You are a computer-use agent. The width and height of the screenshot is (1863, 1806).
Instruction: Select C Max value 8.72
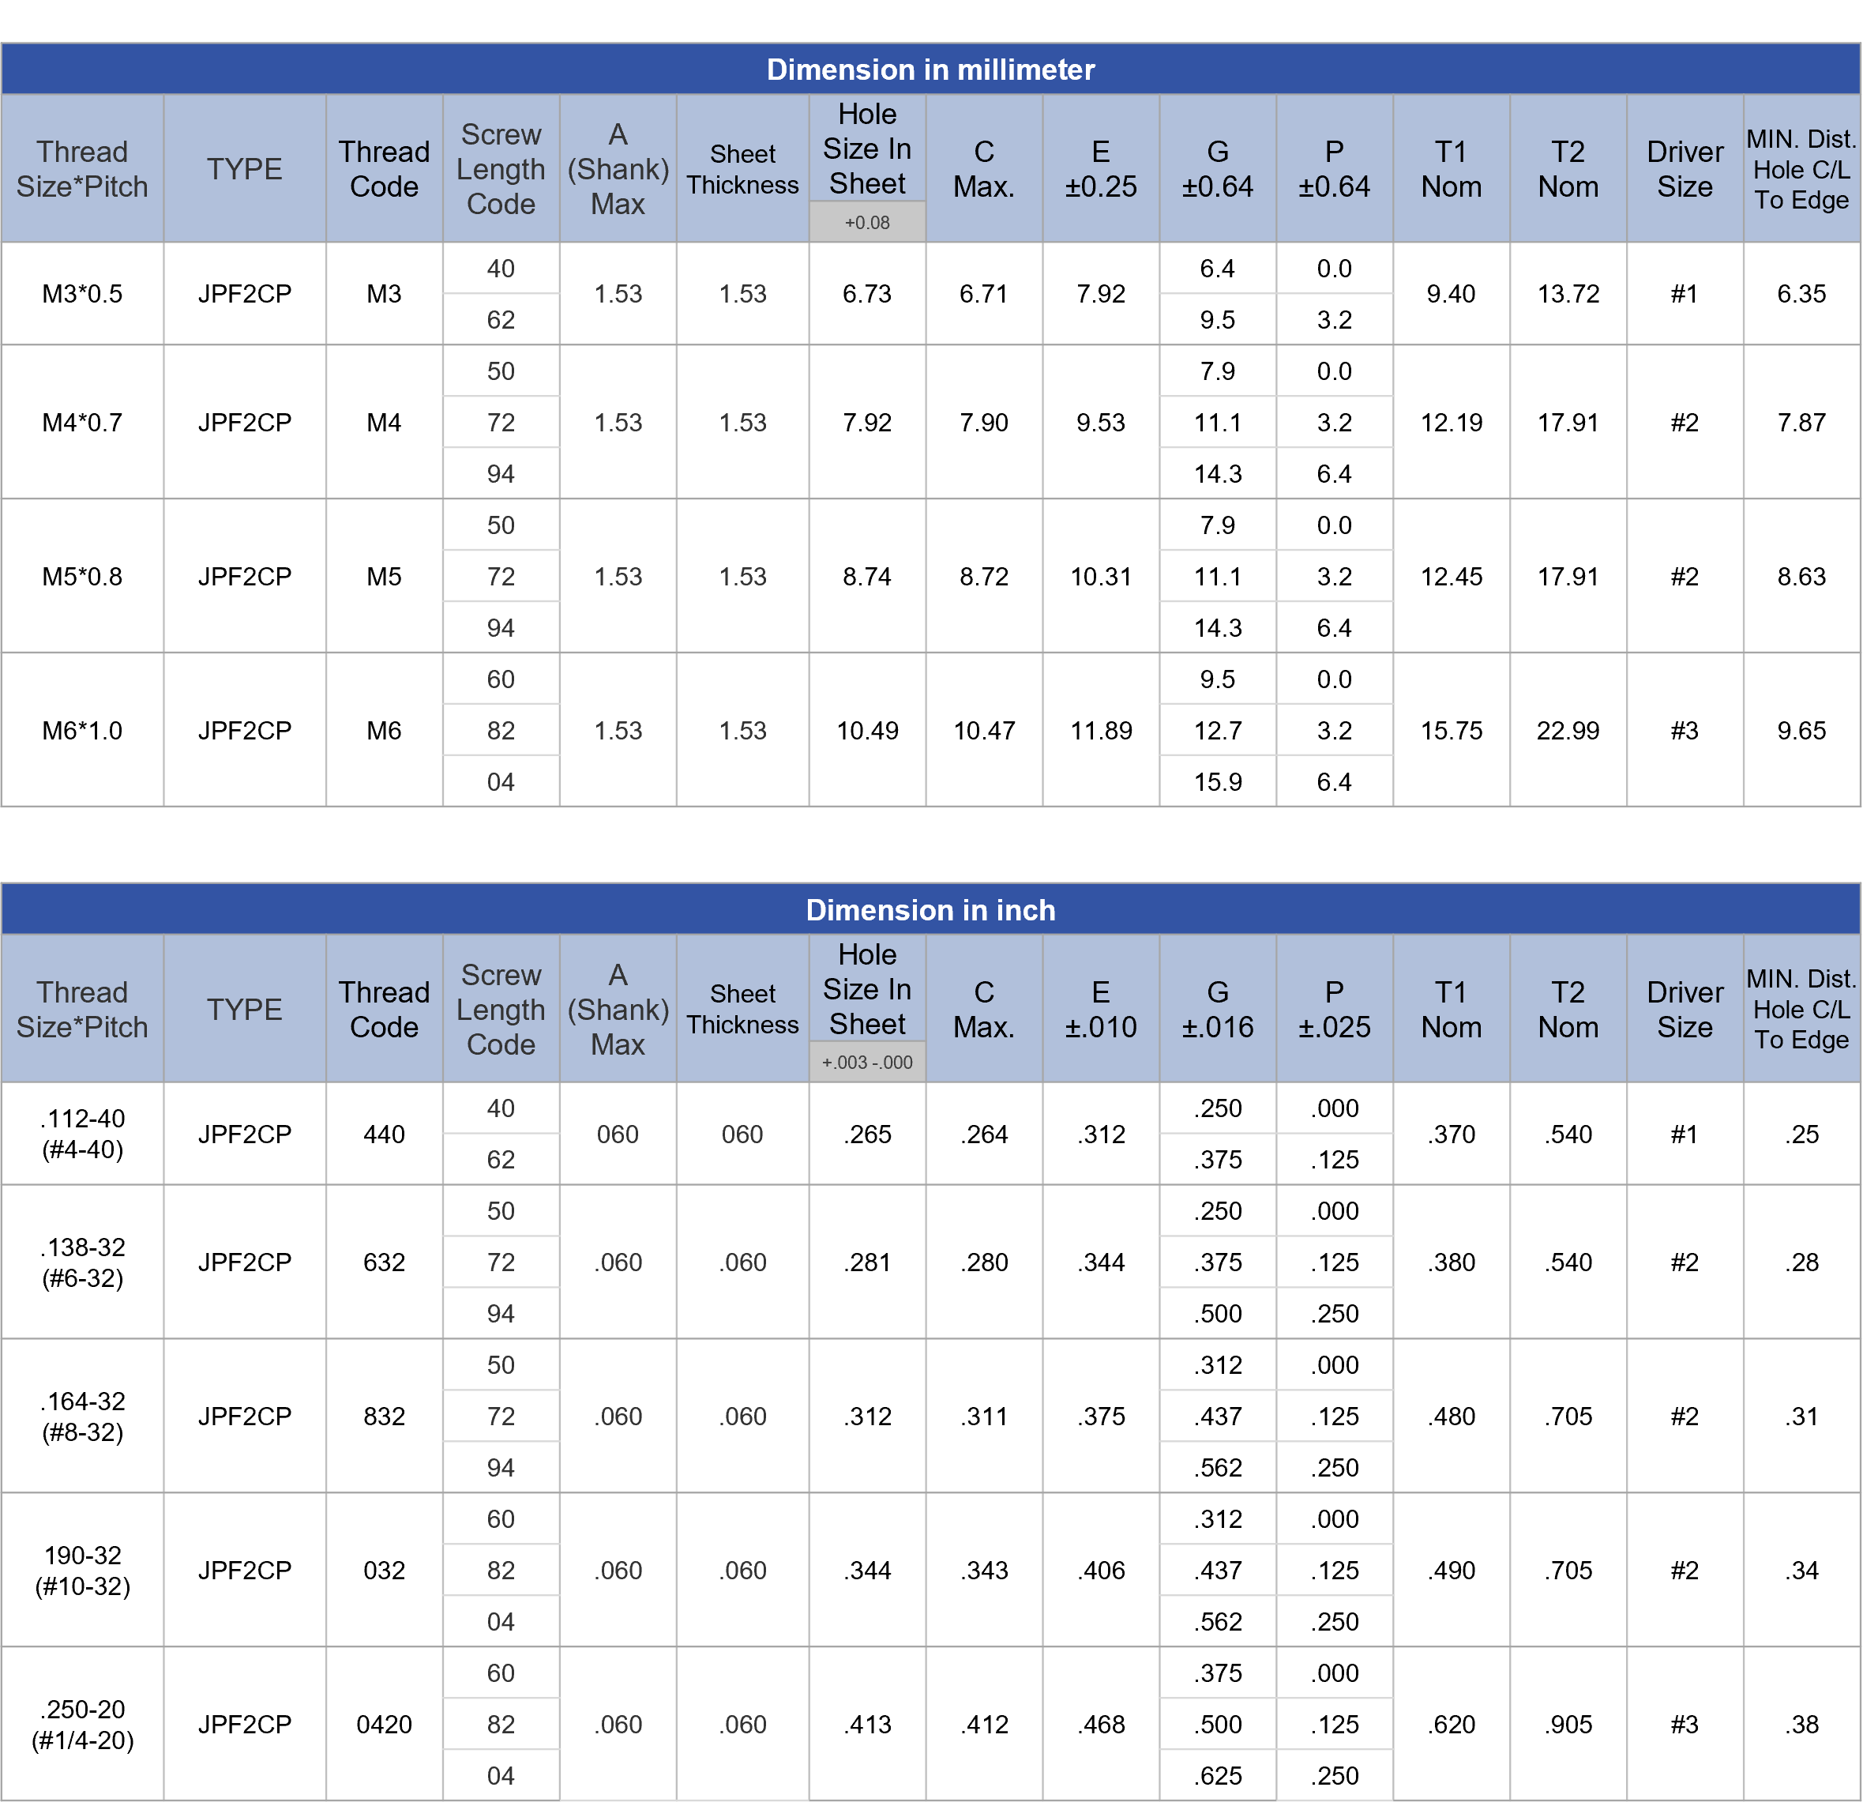[x=984, y=576]
